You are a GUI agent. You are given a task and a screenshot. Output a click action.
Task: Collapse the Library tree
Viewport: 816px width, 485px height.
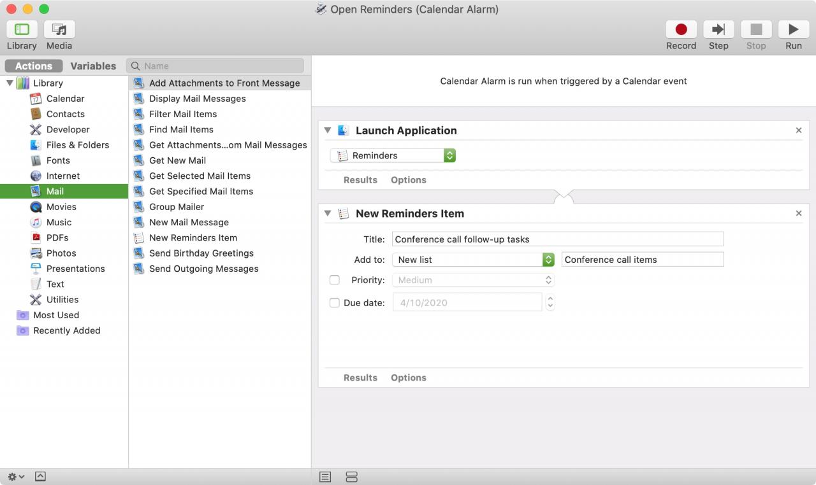coord(10,83)
